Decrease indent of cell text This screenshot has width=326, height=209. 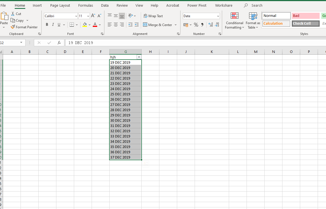click(x=130, y=25)
